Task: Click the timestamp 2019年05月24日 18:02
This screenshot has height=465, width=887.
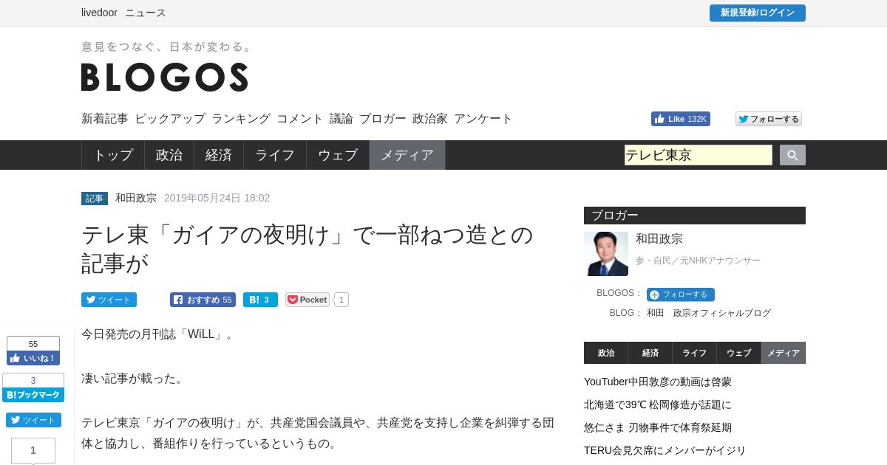Action: (x=217, y=198)
